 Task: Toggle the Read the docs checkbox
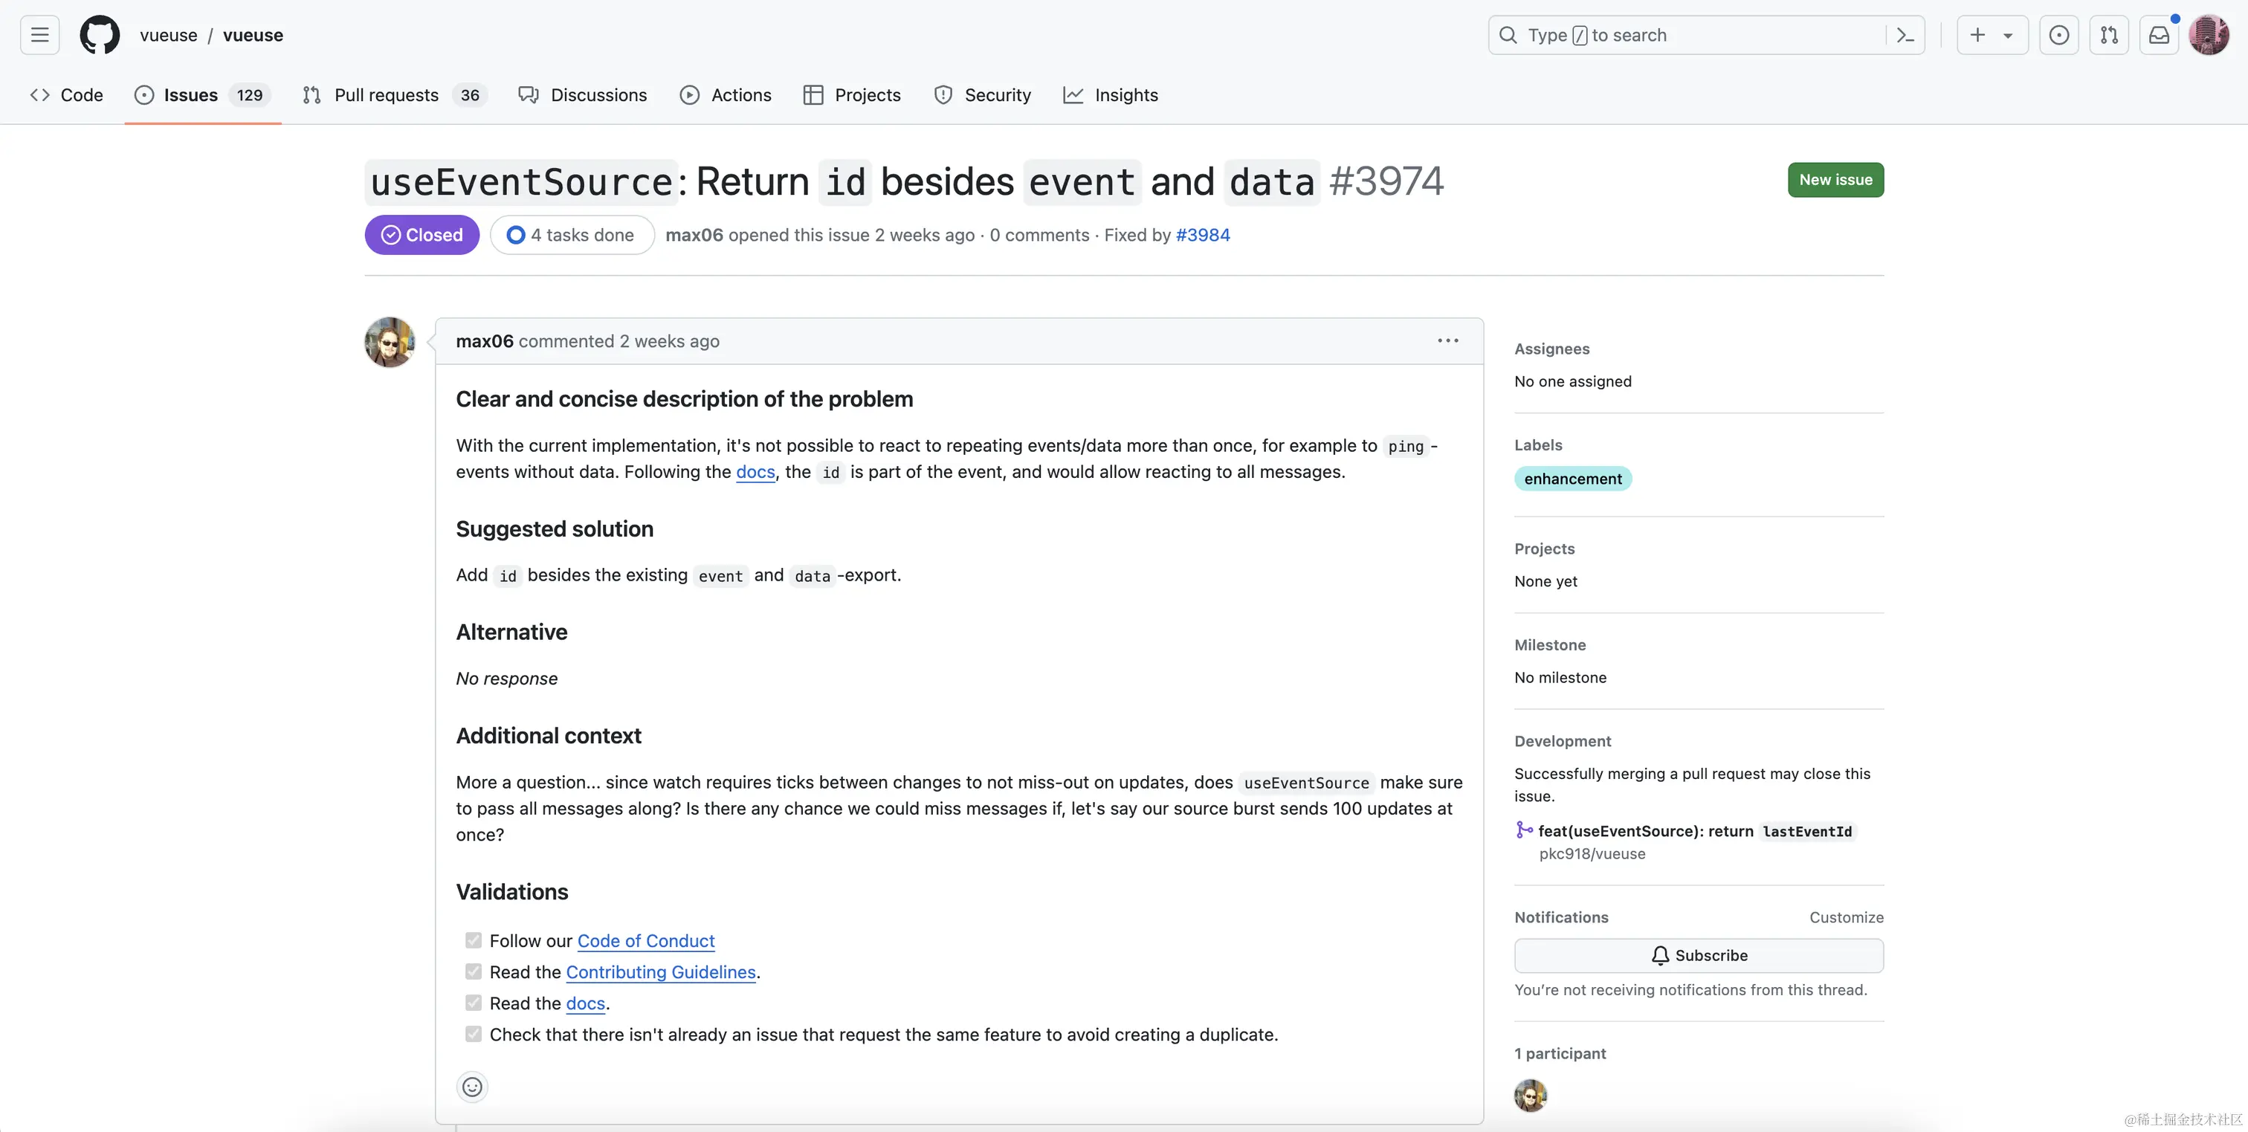coord(473,1003)
